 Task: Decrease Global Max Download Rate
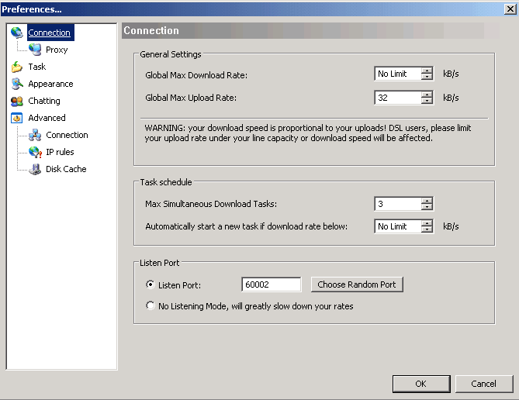tap(427, 77)
